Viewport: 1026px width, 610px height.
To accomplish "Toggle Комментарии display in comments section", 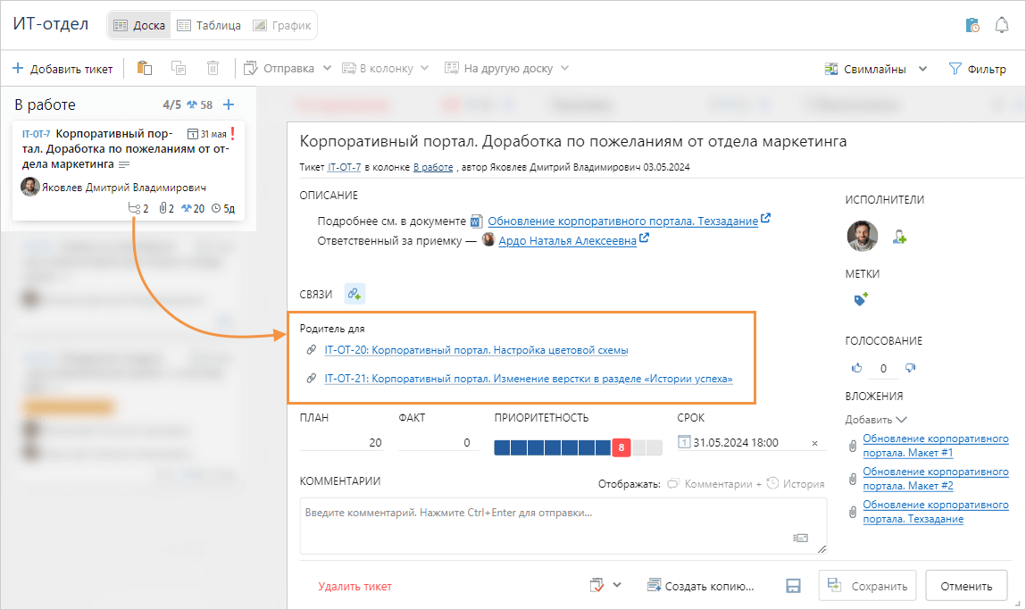I will coord(713,483).
